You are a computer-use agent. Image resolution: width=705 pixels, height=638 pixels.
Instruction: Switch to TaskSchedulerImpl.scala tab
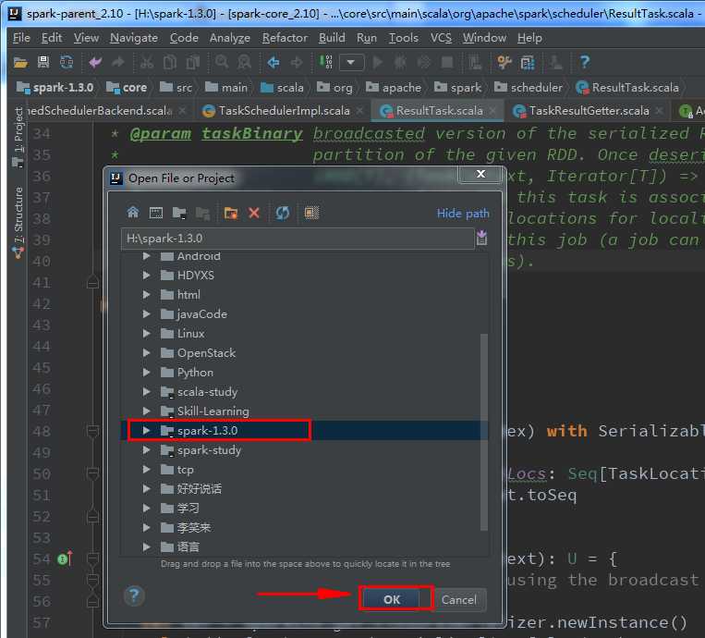click(284, 111)
